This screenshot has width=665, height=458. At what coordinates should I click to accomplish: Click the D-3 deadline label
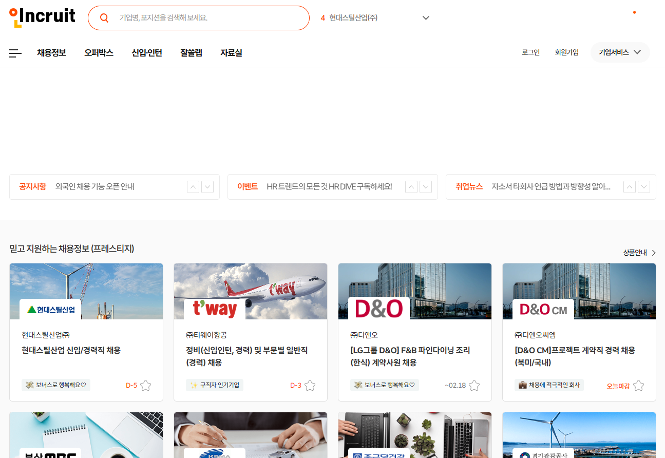[x=296, y=385]
